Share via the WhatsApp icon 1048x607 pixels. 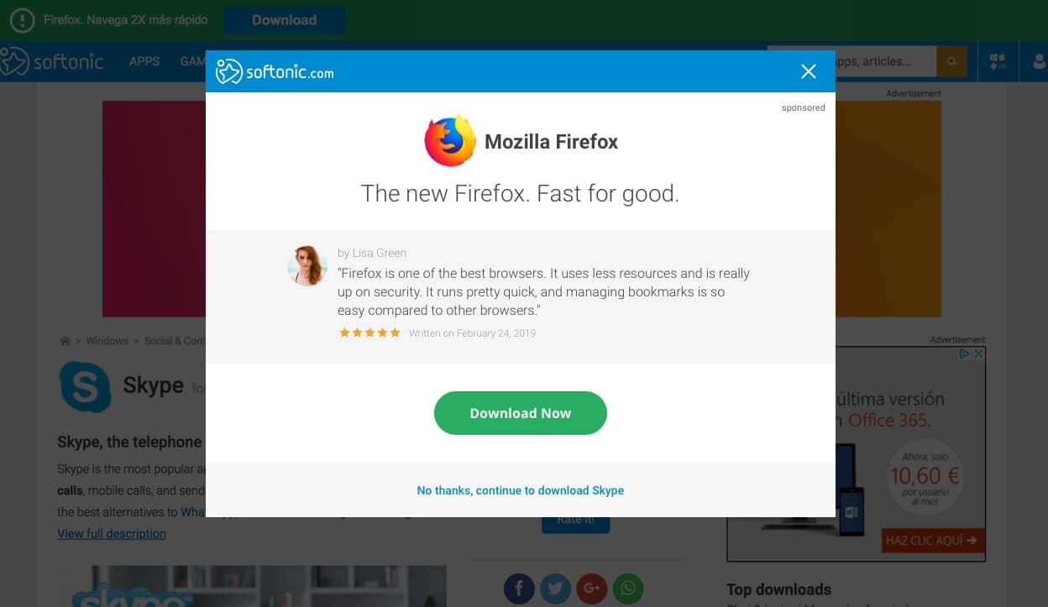627,589
